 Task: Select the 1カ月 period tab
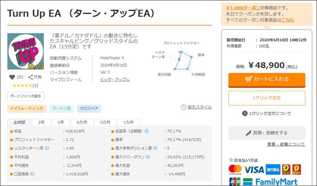tap(128, 122)
